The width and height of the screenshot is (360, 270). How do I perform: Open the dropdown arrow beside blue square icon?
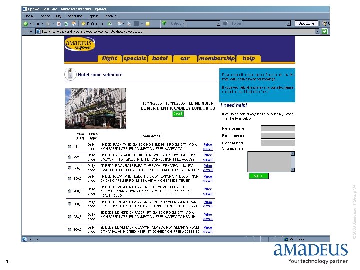click(x=142, y=24)
